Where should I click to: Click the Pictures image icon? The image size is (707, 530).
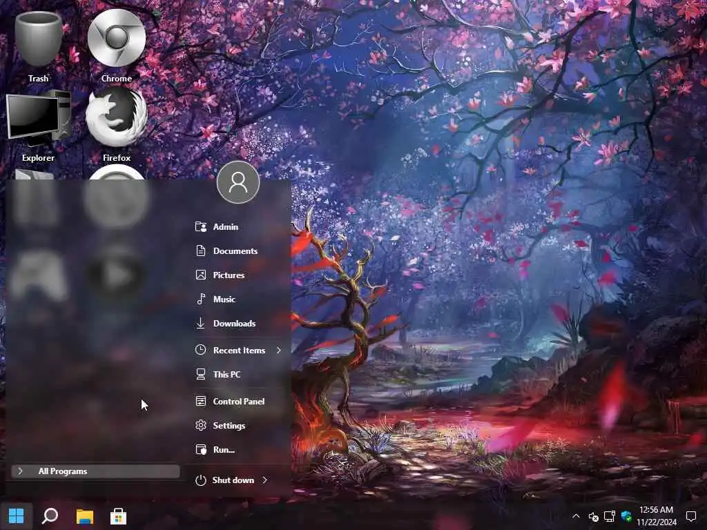tap(201, 275)
